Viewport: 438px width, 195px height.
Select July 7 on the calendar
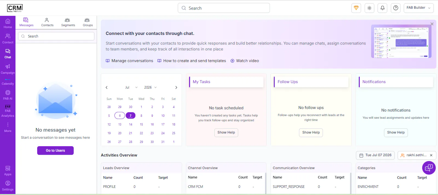click(x=131, y=116)
